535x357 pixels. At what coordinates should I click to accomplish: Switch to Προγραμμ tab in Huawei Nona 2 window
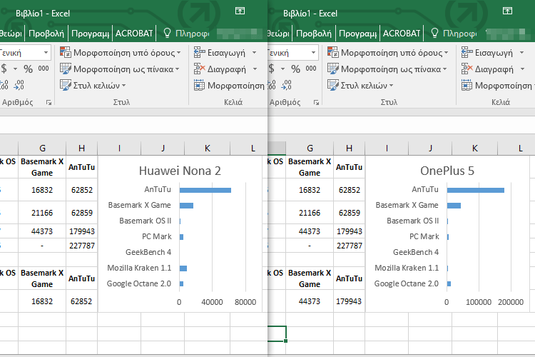point(90,33)
